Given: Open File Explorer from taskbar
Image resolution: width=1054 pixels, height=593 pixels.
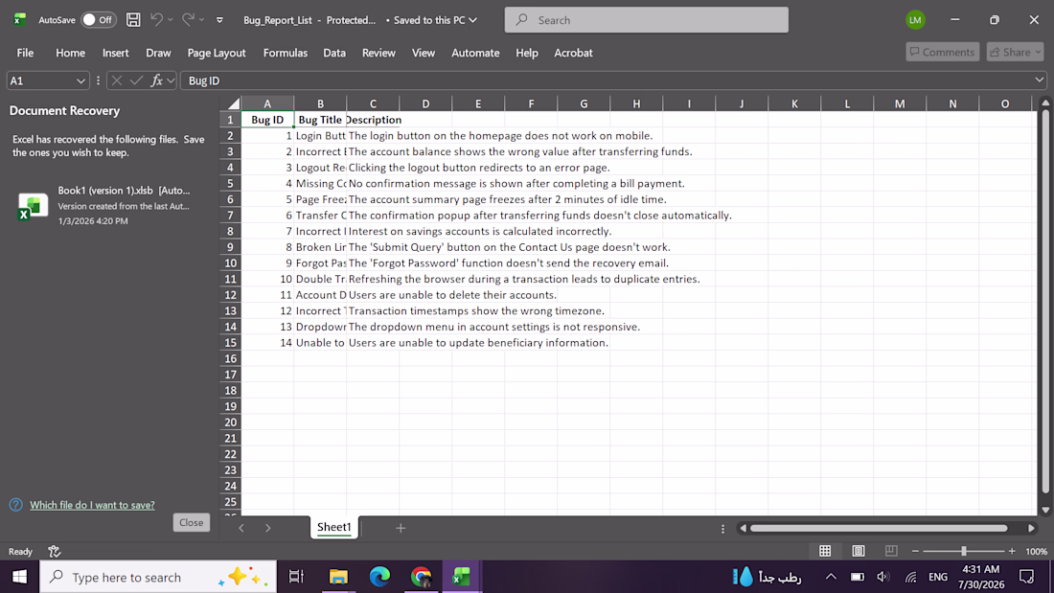Looking at the screenshot, I should pyautogui.click(x=338, y=577).
